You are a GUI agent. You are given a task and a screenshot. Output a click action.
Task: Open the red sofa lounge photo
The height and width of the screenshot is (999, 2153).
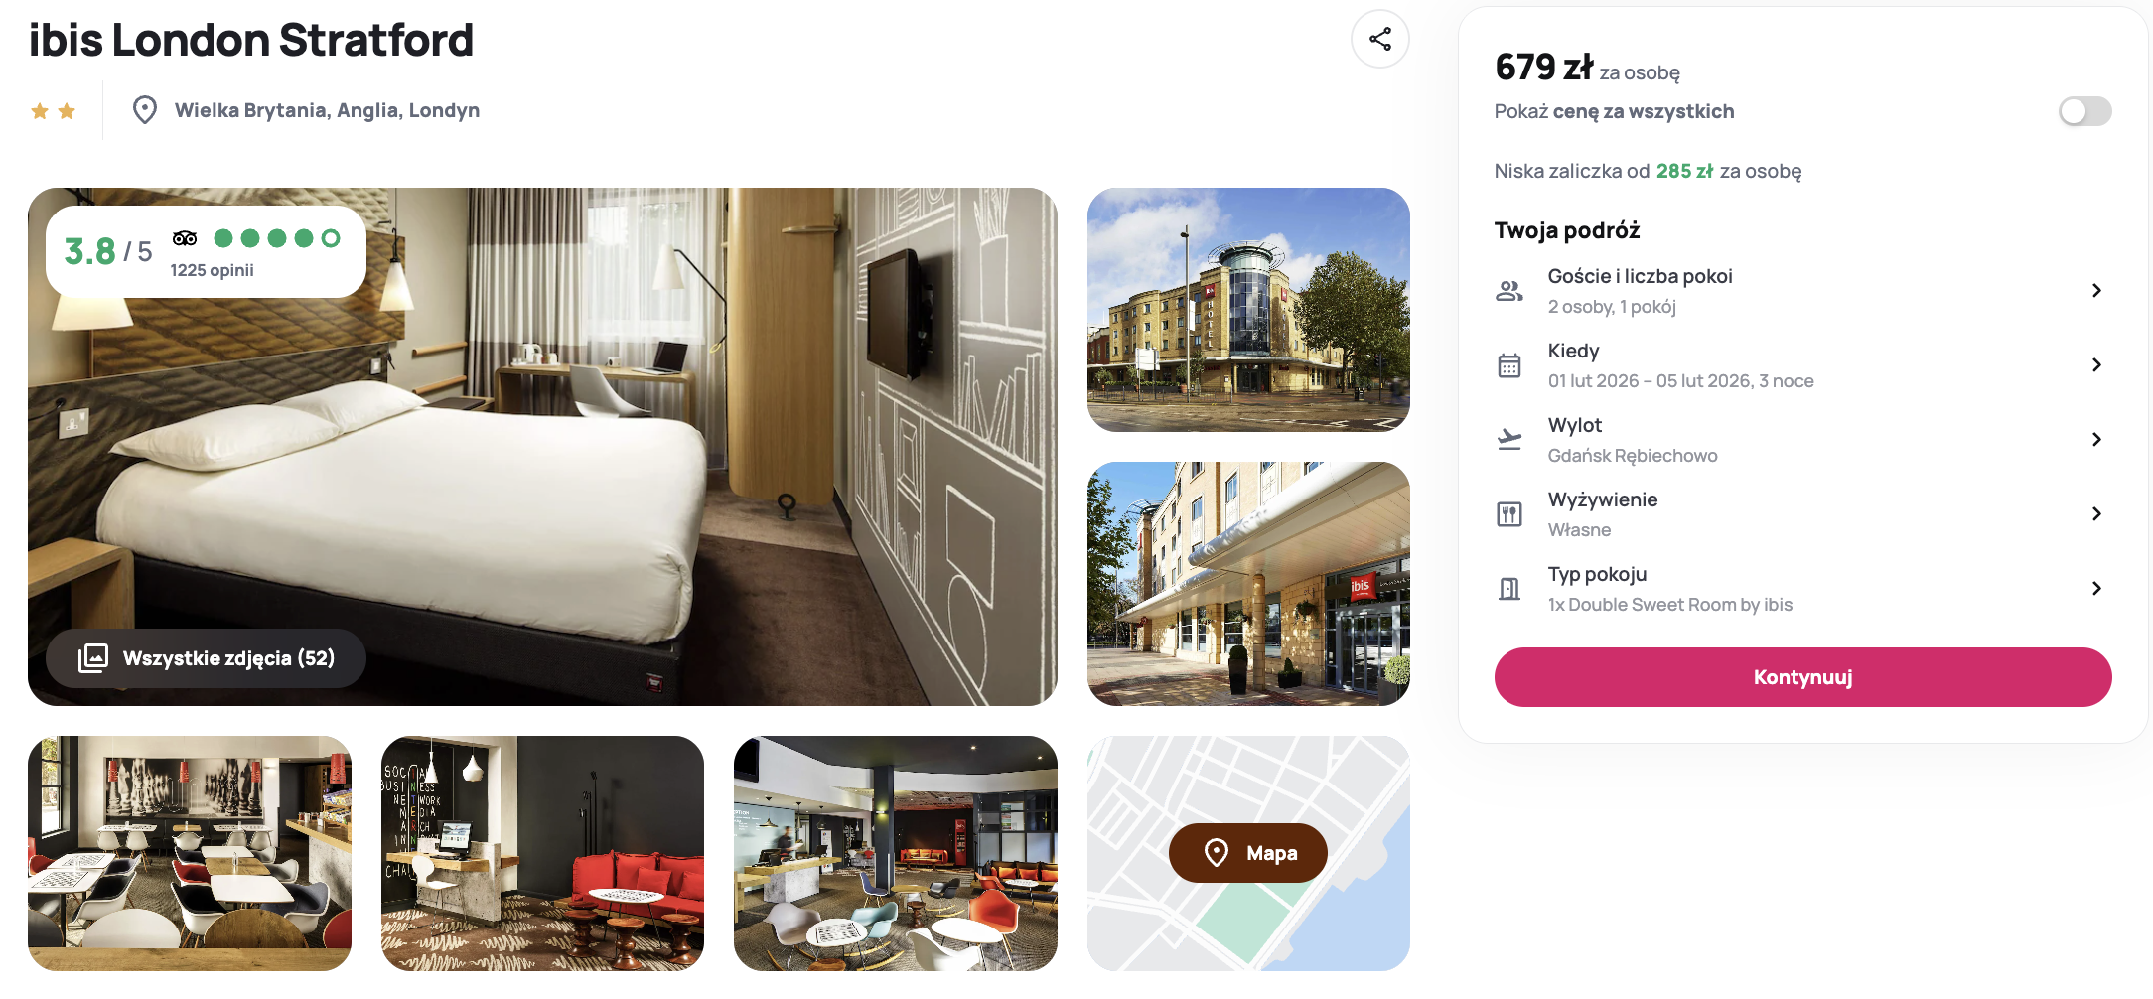pos(542,853)
